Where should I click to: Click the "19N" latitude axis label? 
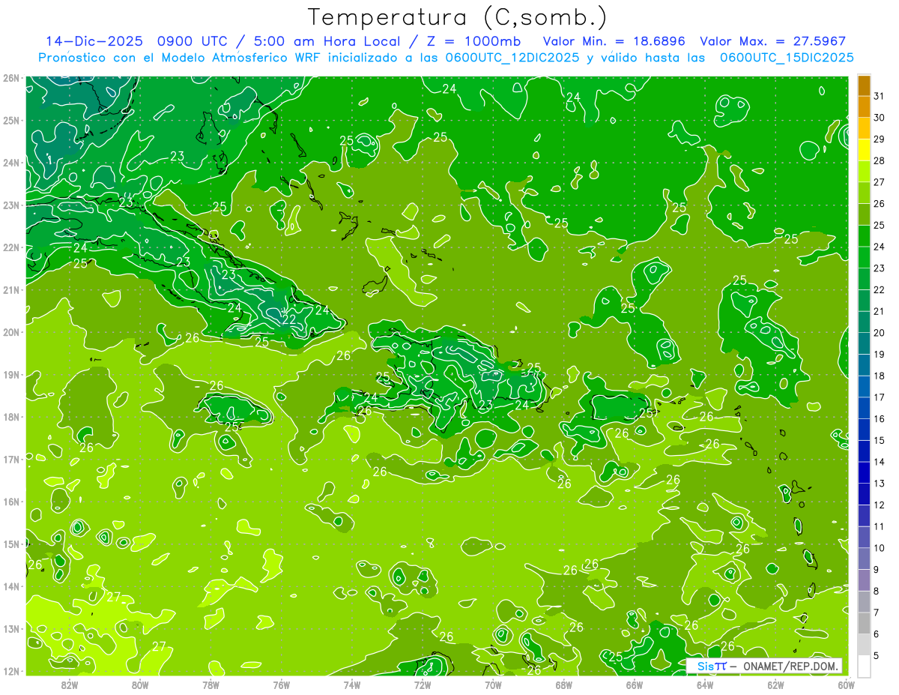[11, 375]
